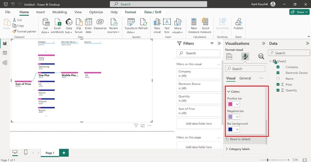Click the Undo arrow in title bar
The width and height of the screenshot is (311, 162).
coord(13,4)
